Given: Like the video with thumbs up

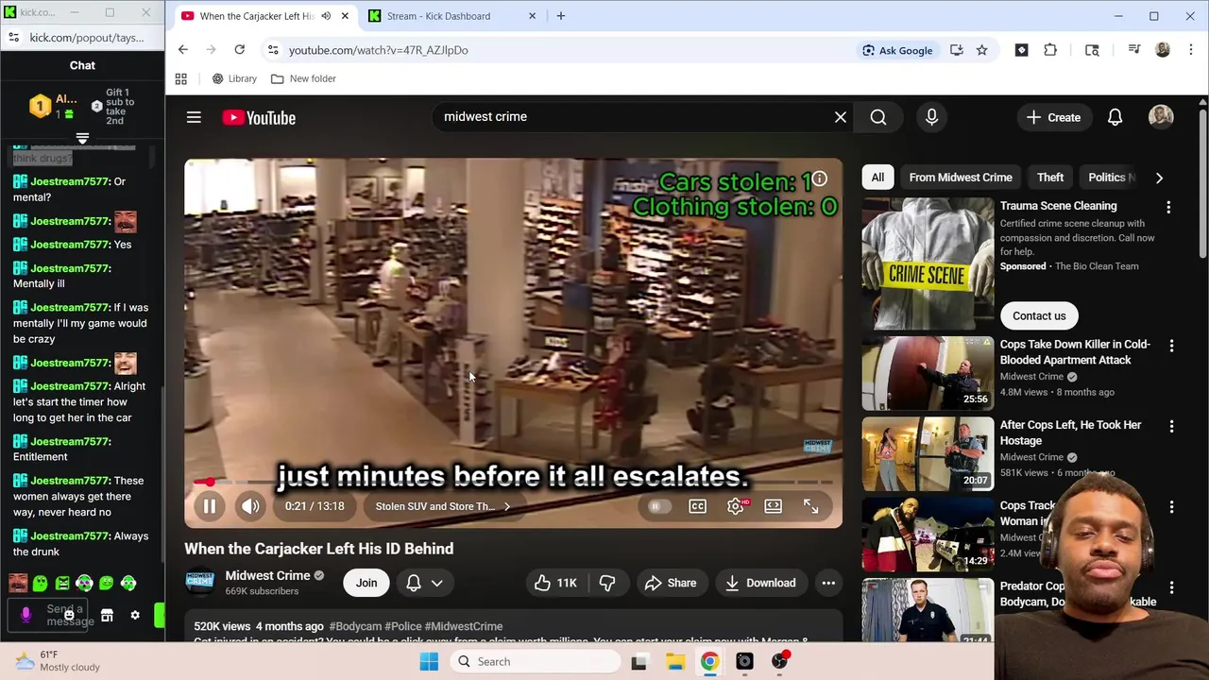Looking at the screenshot, I should [x=555, y=583].
